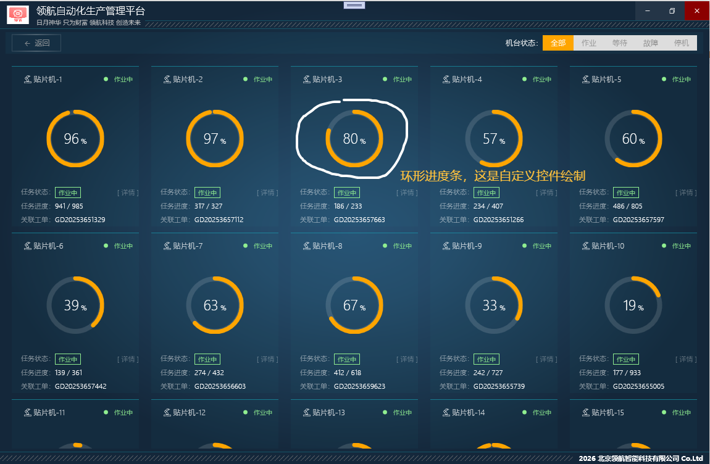This screenshot has height=464, width=710.
Task: Click work order GD20253651266
Action: [x=498, y=220]
